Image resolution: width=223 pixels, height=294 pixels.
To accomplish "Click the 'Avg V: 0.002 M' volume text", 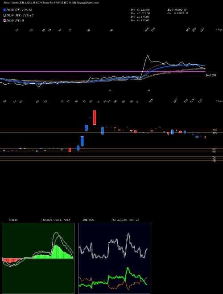I will [176, 10].
